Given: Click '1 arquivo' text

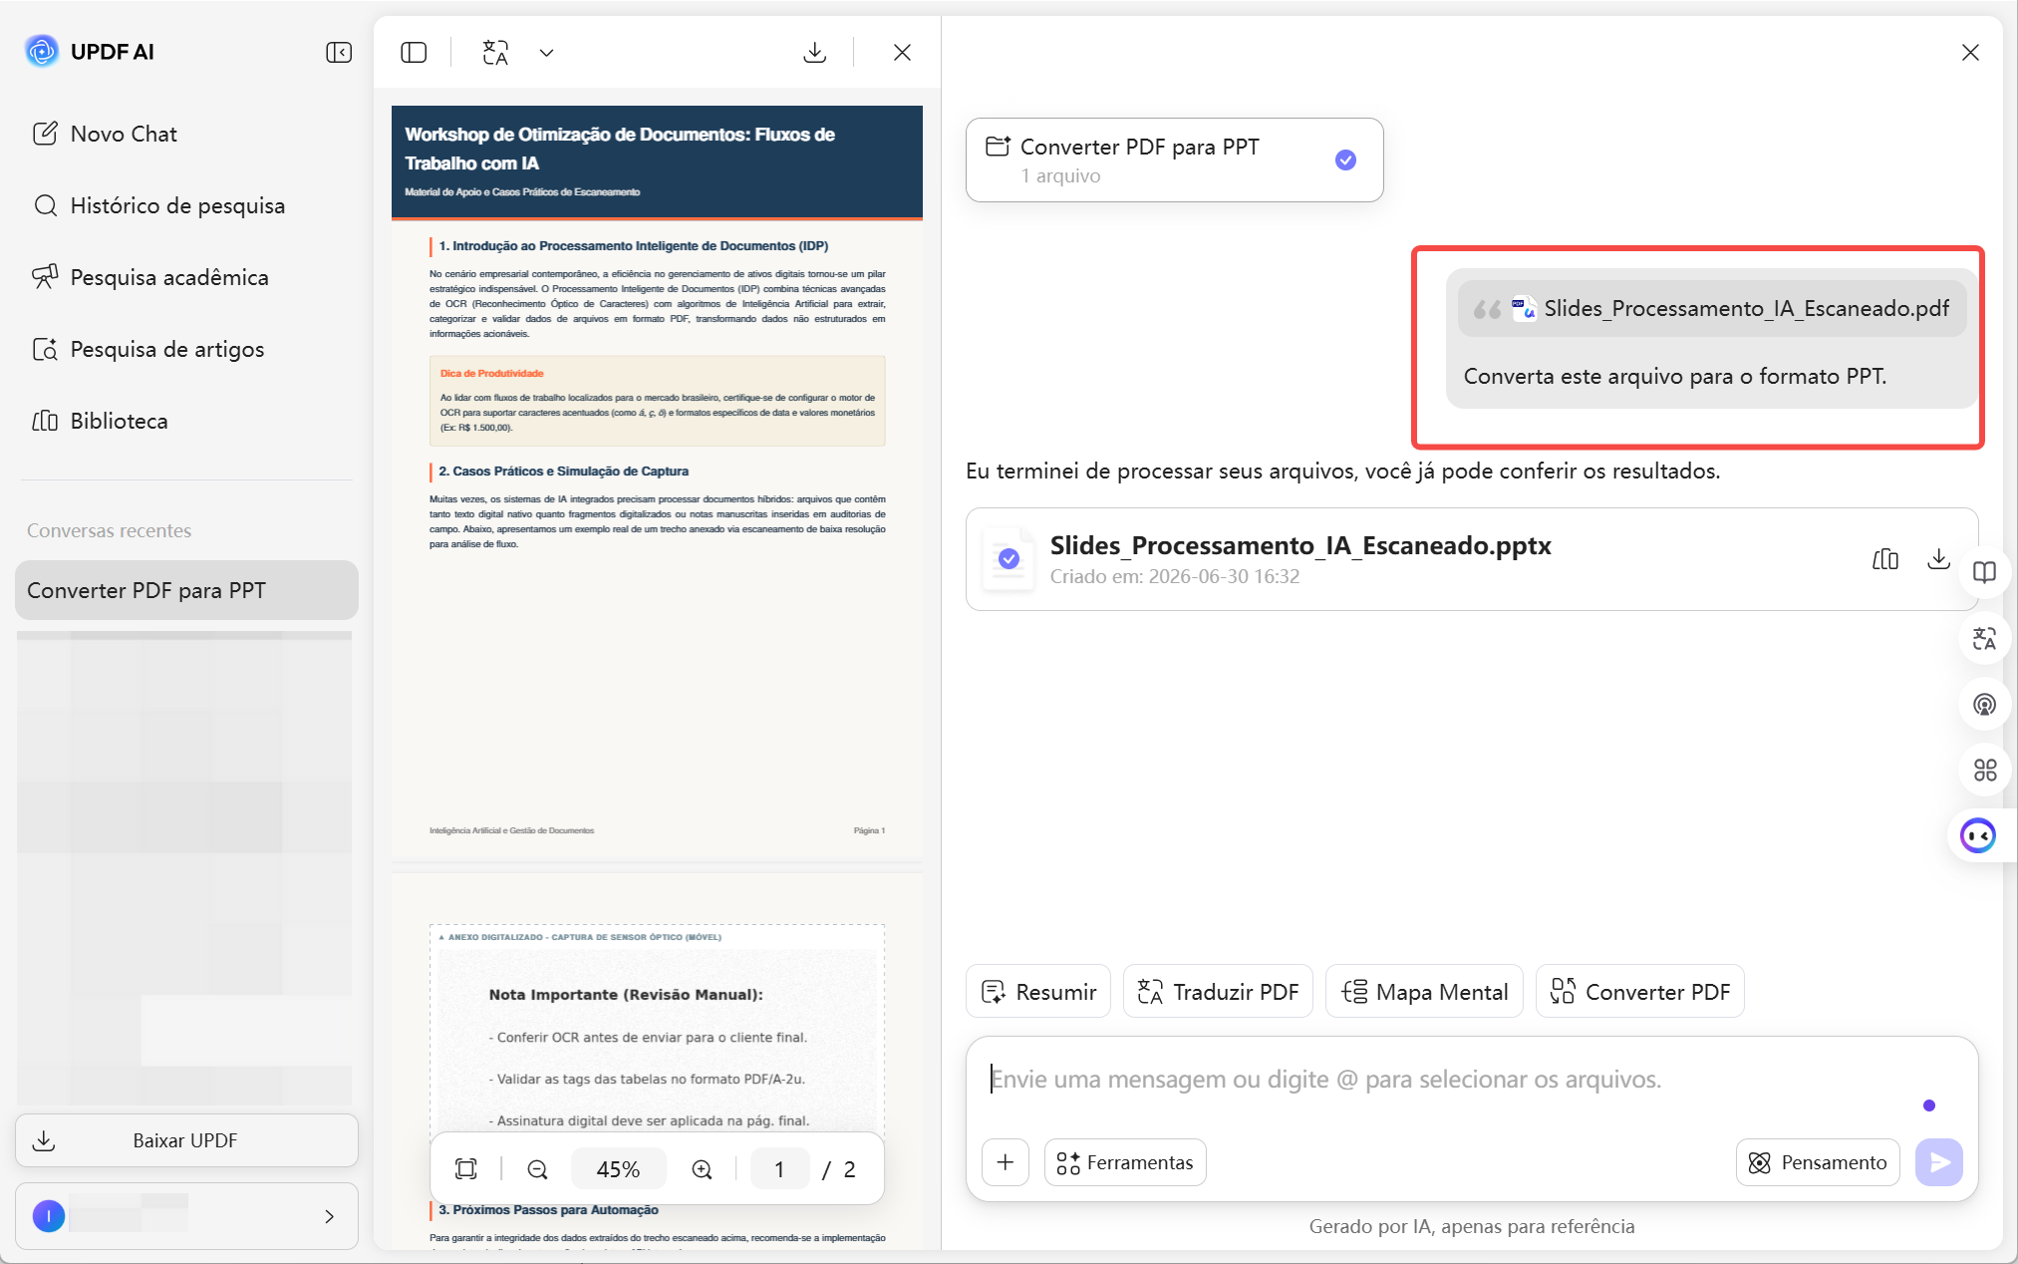Looking at the screenshot, I should tap(1060, 175).
